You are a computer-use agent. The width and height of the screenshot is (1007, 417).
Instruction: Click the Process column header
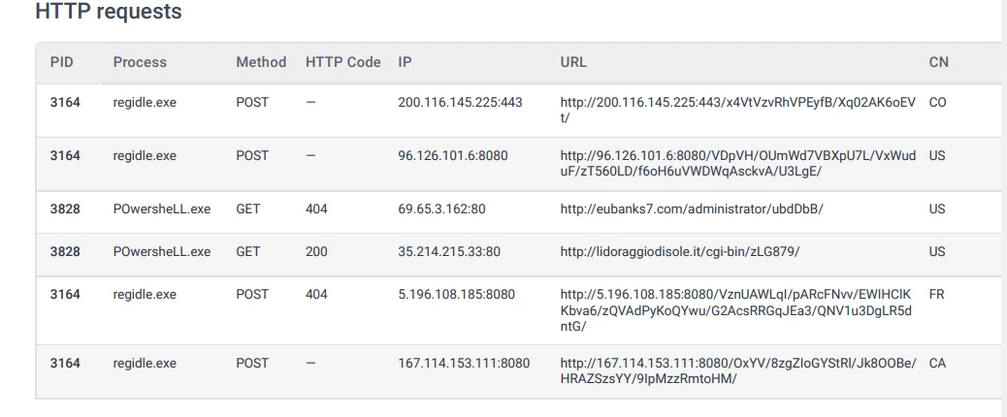click(x=140, y=62)
